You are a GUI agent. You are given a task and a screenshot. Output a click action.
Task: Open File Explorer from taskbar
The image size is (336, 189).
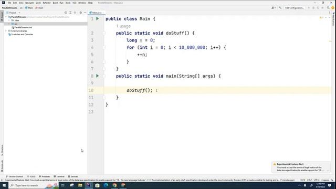coord(80,185)
